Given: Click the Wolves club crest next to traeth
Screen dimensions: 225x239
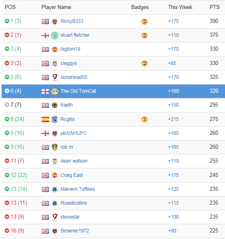Looking at the screenshot, I should (55, 105).
